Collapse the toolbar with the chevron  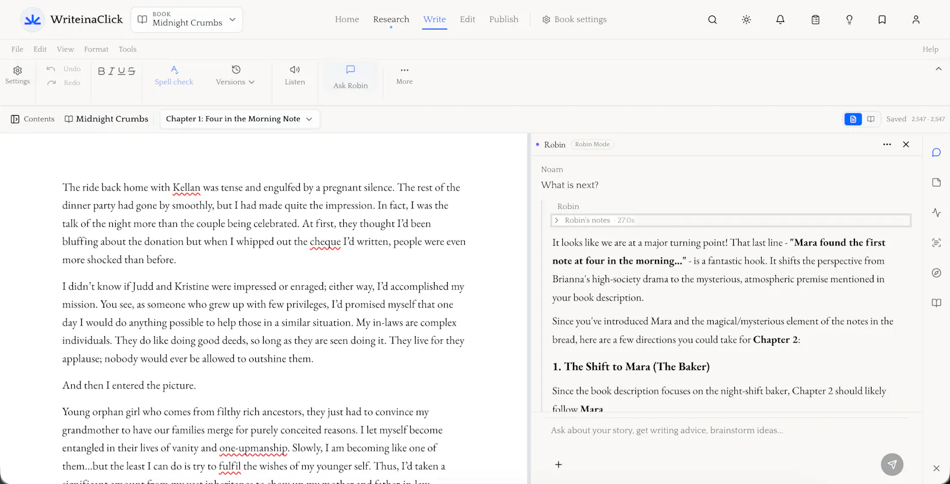pyautogui.click(x=939, y=69)
